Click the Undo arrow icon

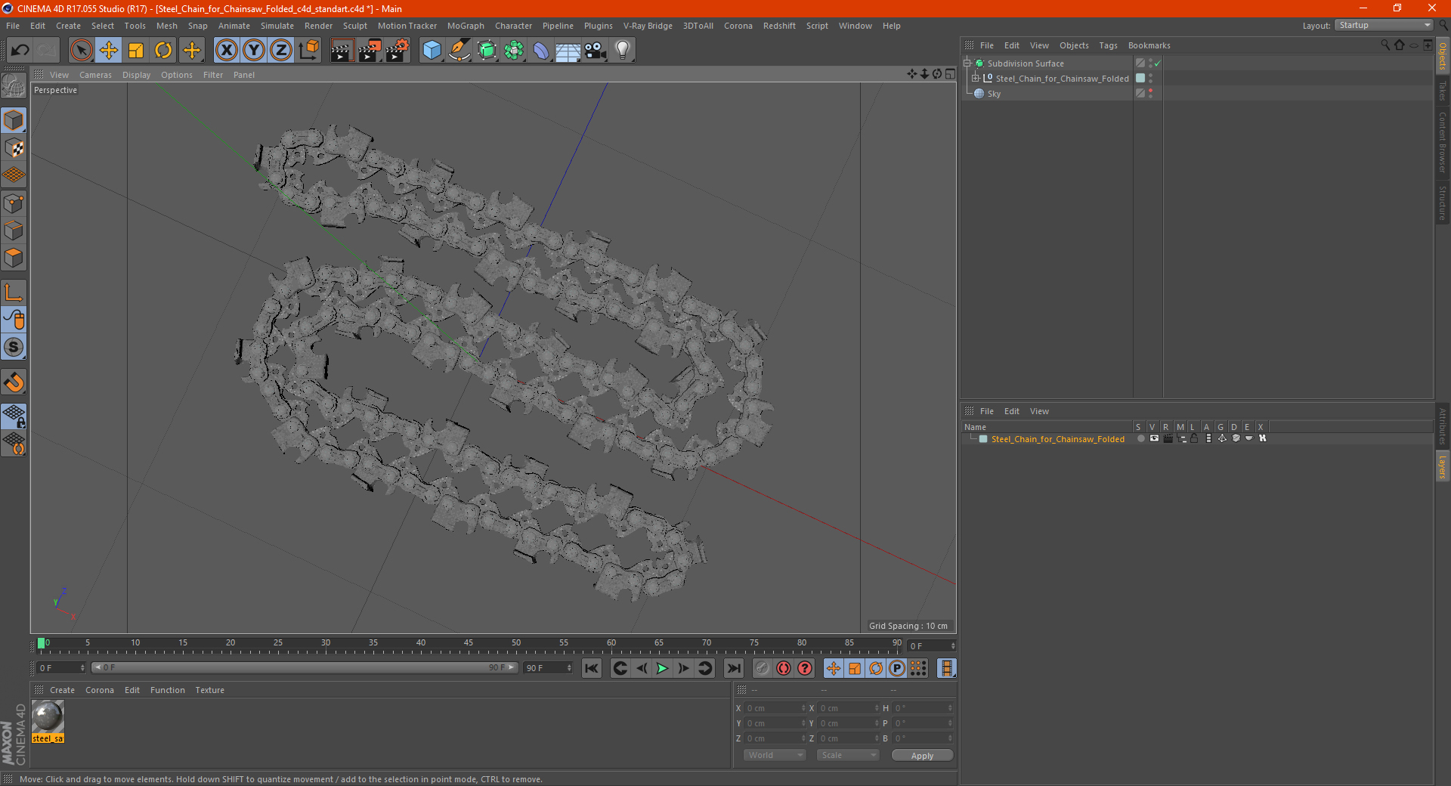pos(20,51)
